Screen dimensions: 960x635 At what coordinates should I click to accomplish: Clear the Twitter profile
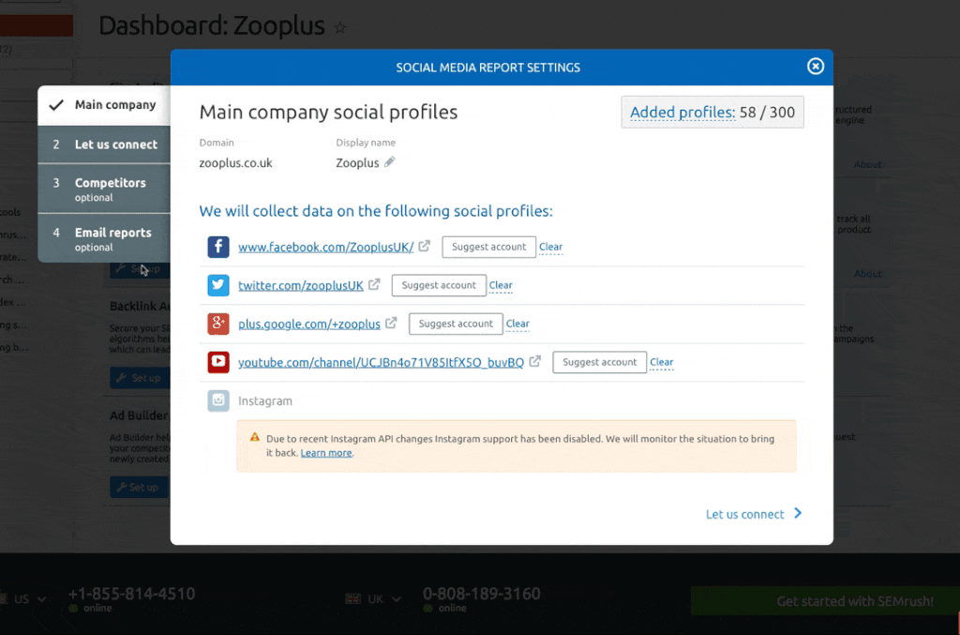point(501,285)
